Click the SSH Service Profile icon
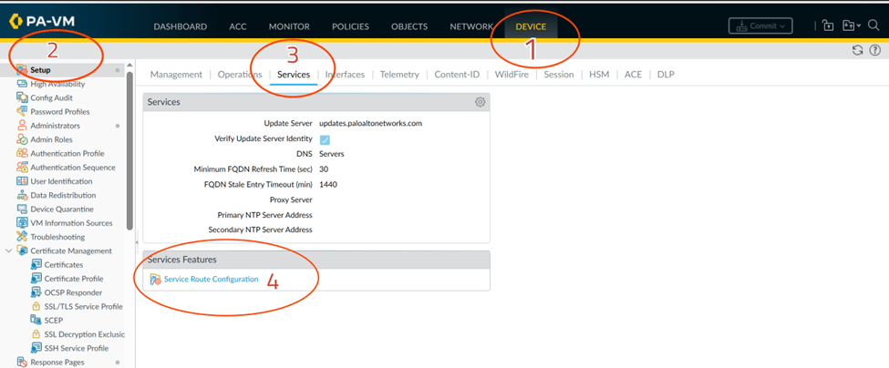Screen dimensions: 889x368 [x=36, y=348]
